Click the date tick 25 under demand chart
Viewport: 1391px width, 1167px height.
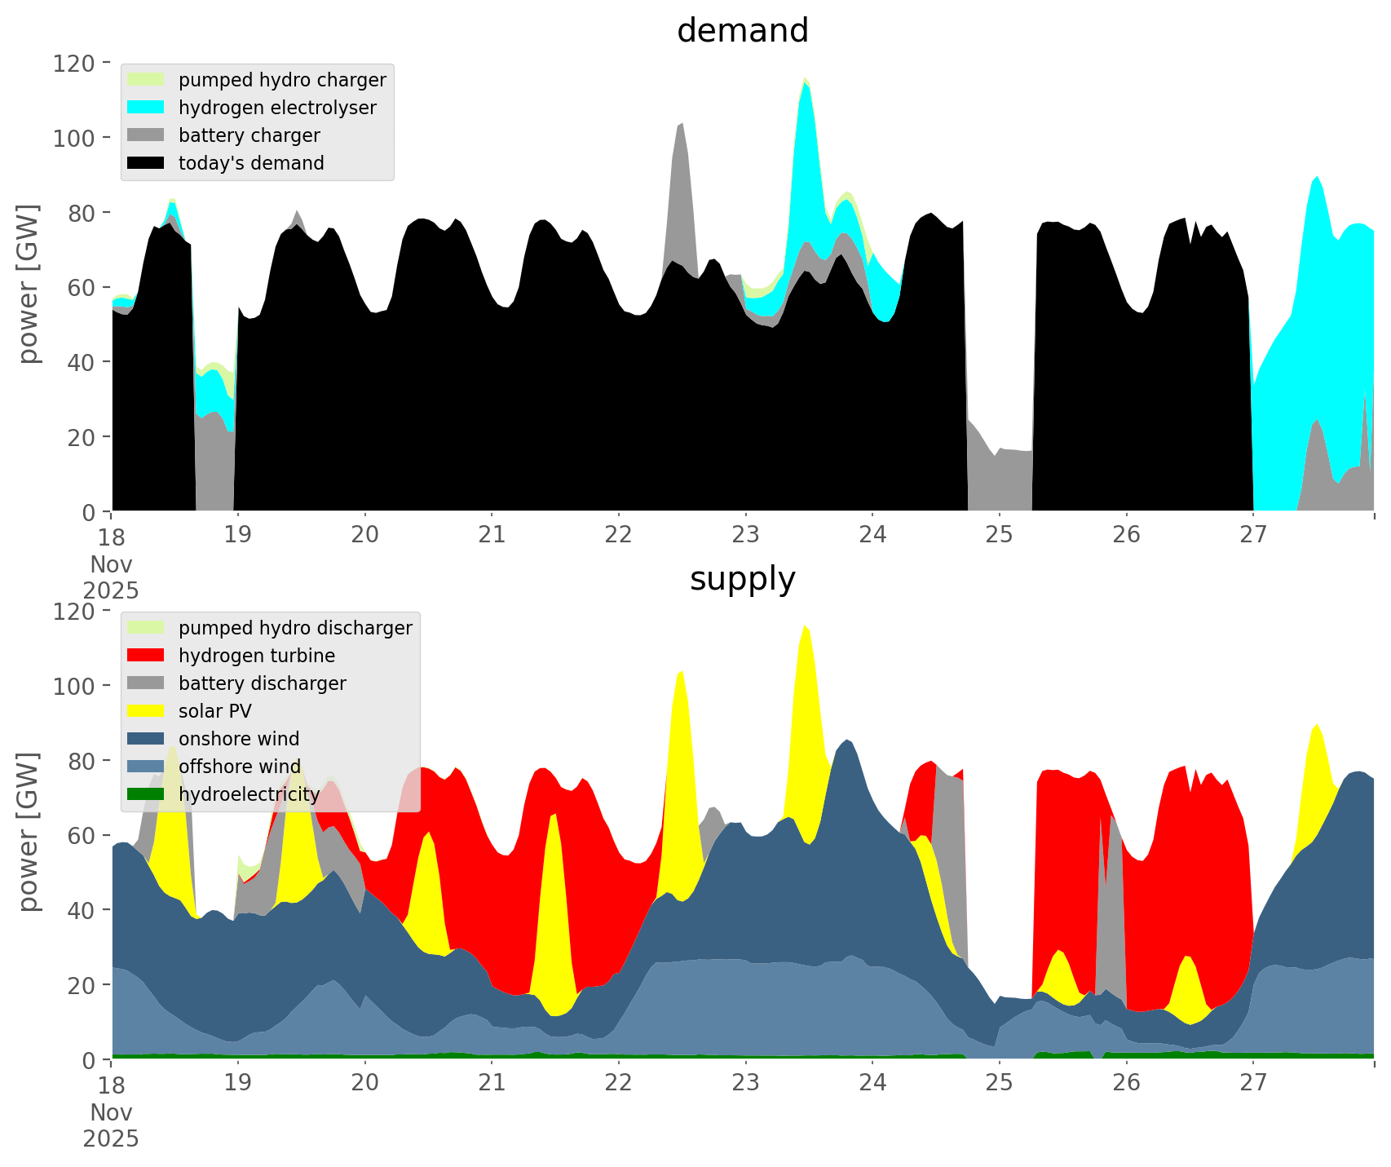point(999,535)
